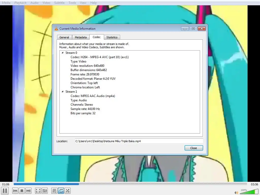Select the 'Type: Video' row

tap(78, 61)
